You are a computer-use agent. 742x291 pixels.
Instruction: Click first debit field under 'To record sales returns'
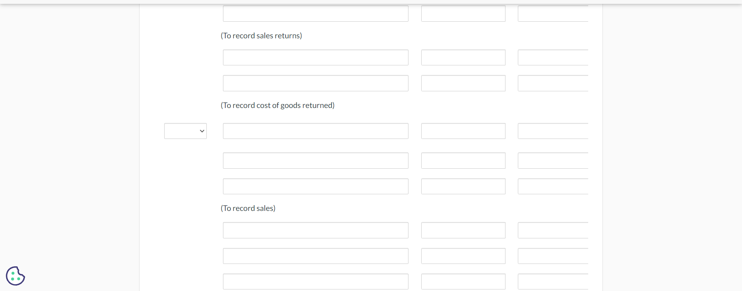(463, 58)
